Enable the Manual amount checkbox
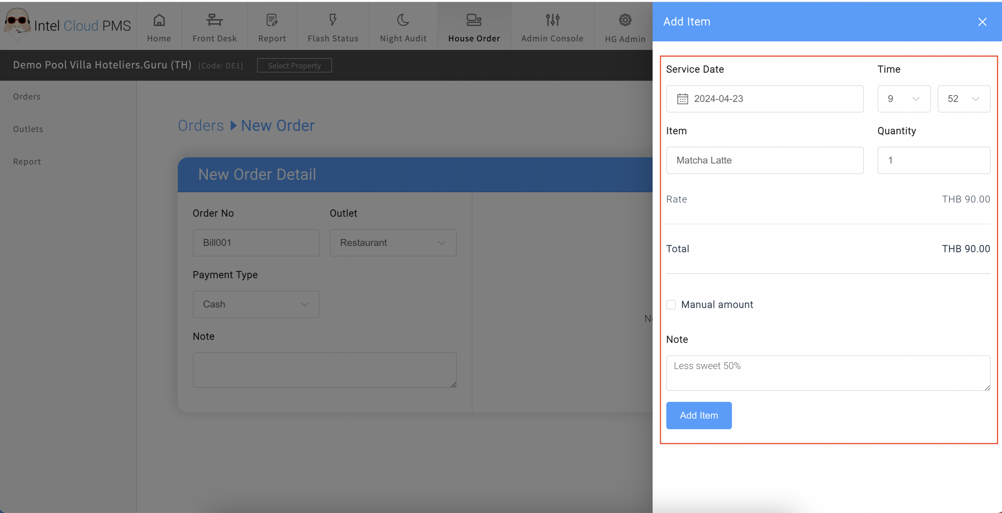The width and height of the screenshot is (1002, 513). point(671,304)
